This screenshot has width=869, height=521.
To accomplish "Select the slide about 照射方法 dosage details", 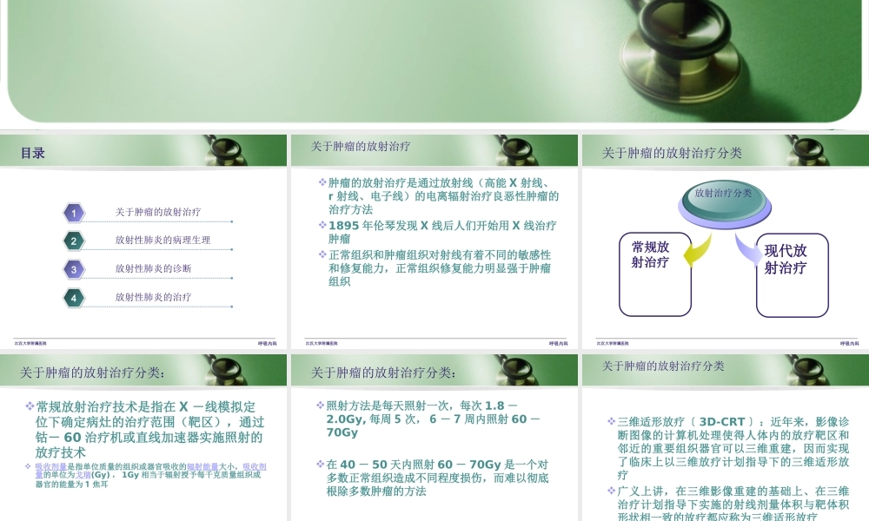I will (434, 434).
